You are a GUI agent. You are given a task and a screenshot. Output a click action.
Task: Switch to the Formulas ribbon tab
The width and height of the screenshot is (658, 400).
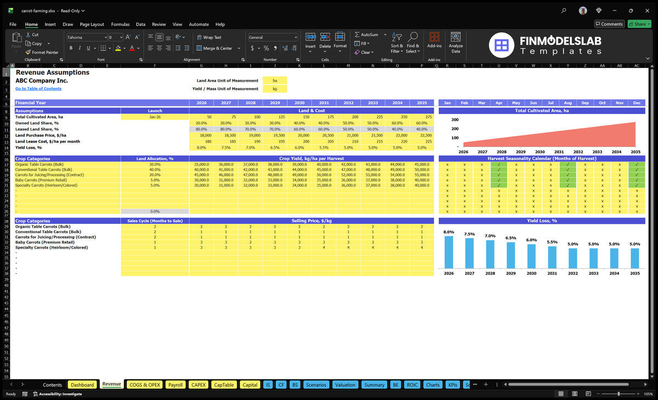tap(120, 24)
